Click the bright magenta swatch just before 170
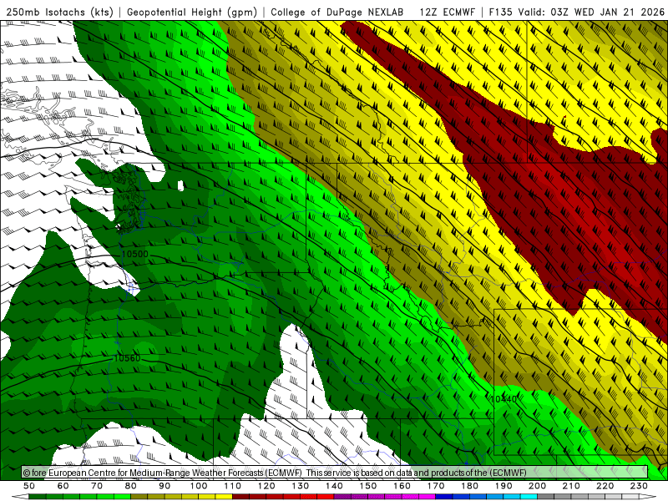The width and height of the screenshot is (668, 501). [427, 495]
